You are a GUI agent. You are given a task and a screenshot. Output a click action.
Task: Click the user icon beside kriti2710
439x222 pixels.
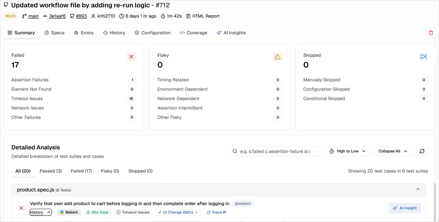(93, 16)
